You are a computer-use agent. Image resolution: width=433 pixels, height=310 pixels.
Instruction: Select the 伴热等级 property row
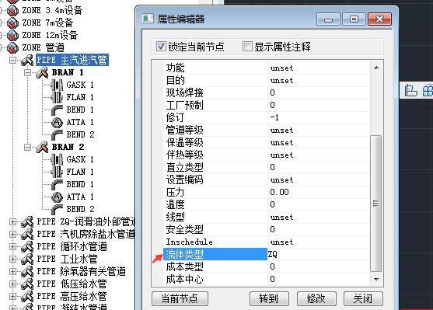tap(266, 155)
